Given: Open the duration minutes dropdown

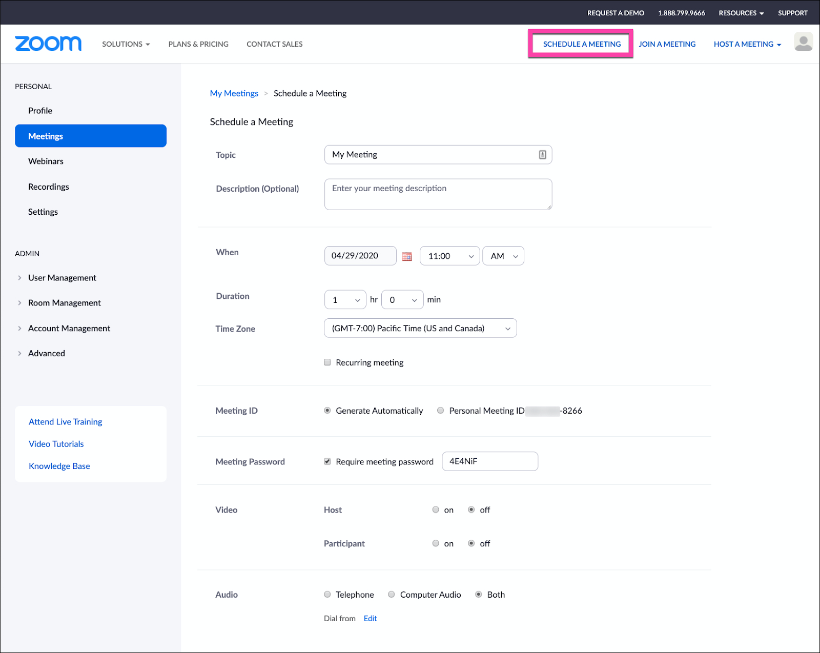Looking at the screenshot, I should [402, 300].
